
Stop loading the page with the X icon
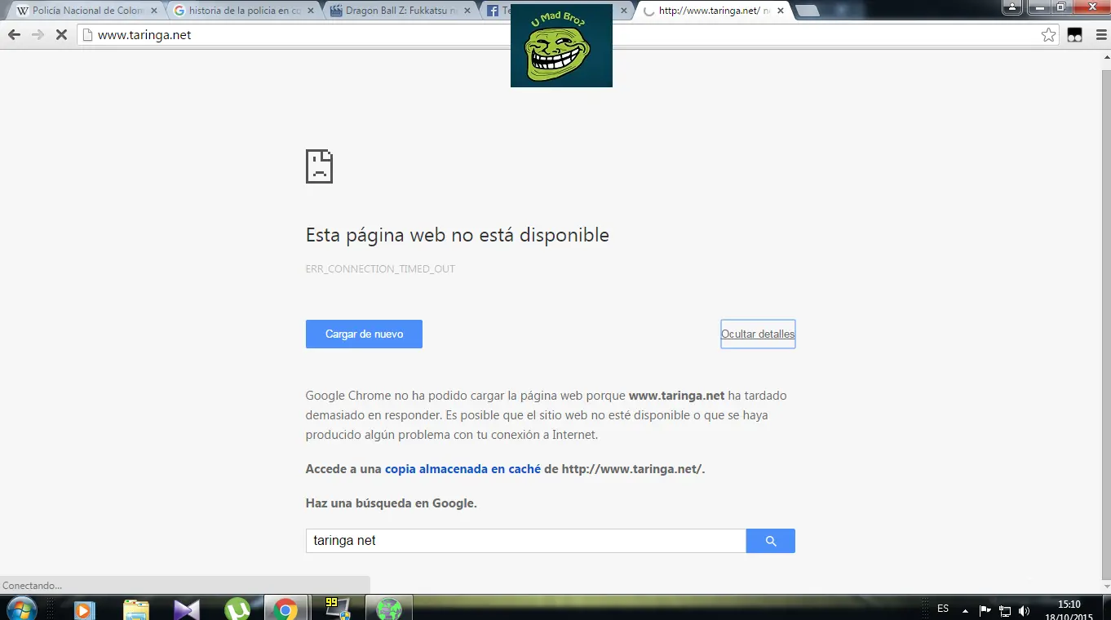pyautogui.click(x=62, y=34)
